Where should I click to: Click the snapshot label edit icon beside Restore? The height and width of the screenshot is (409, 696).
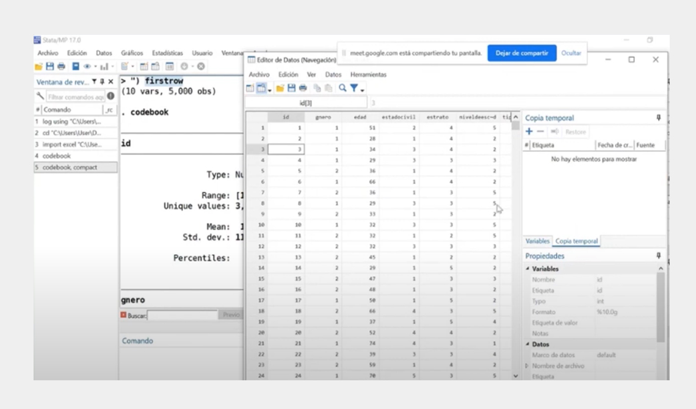pyautogui.click(x=555, y=132)
